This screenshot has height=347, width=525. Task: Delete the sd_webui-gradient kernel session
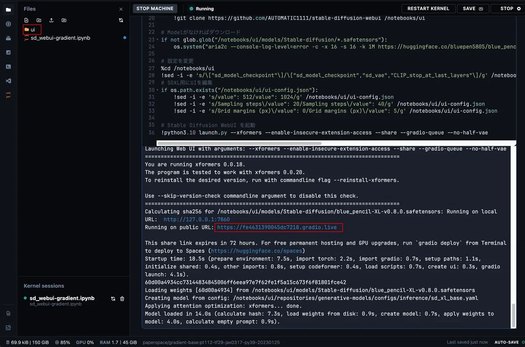pyautogui.click(x=122, y=298)
